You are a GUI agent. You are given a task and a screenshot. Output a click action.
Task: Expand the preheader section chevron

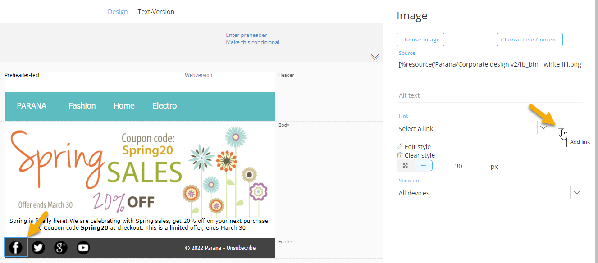click(375, 57)
